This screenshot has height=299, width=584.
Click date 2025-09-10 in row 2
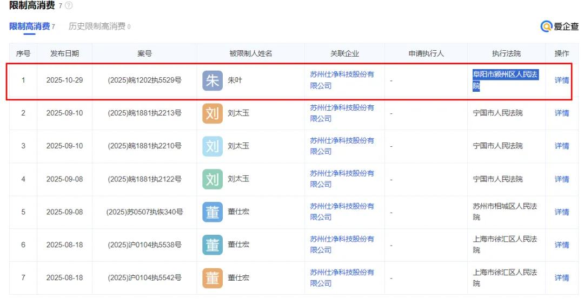point(64,113)
